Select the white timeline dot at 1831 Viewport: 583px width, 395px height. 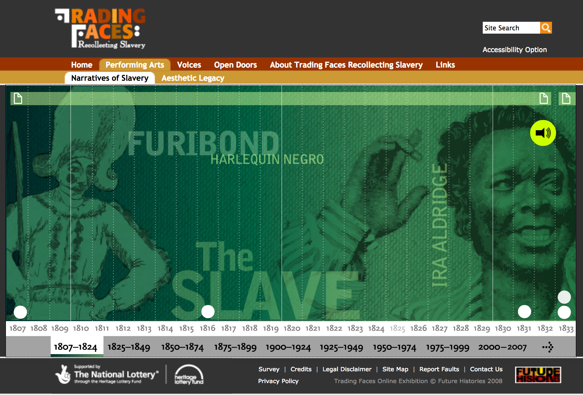524,312
